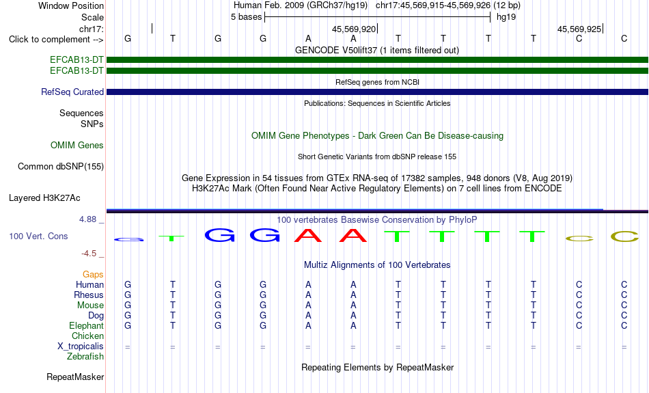
Task: Select the Dog alignment row label
Action: tap(96, 316)
